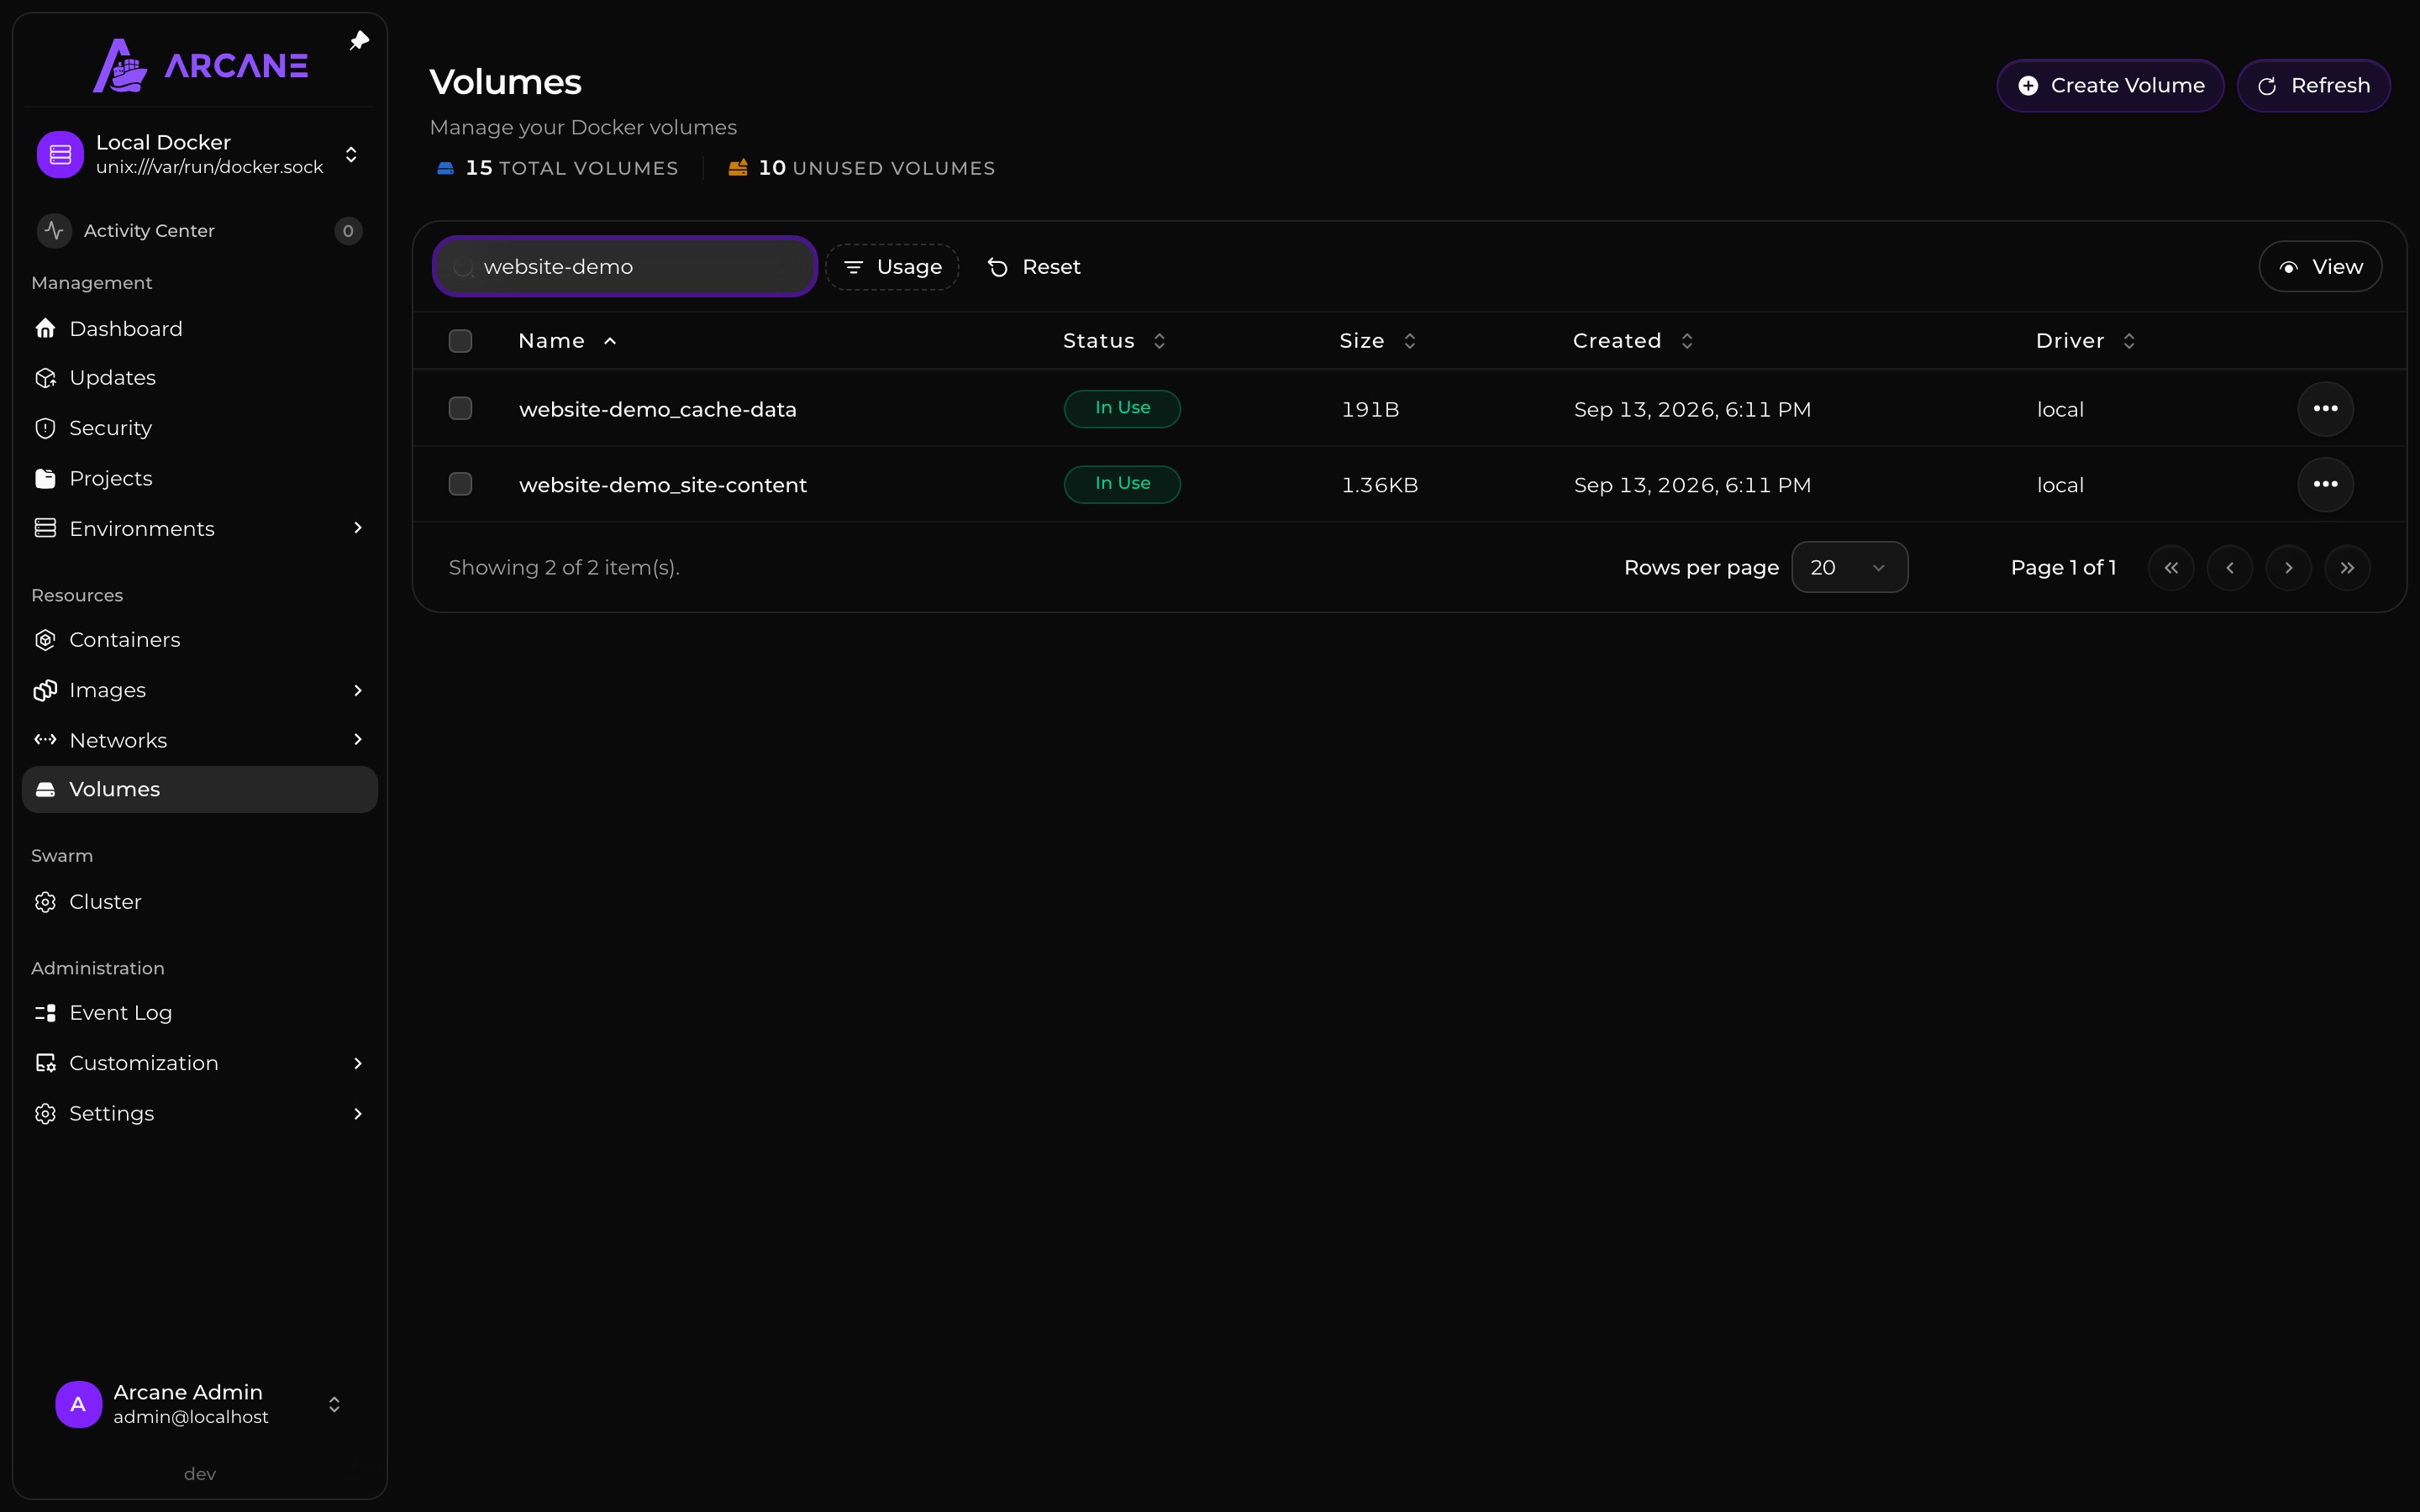Click the Cluster icon in sidebar
The width and height of the screenshot is (2420, 1512).
[45, 902]
